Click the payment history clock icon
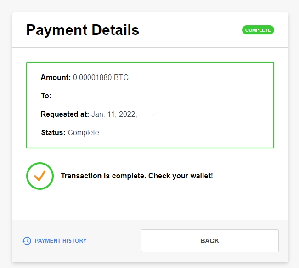The image size is (299, 268). pyautogui.click(x=27, y=241)
